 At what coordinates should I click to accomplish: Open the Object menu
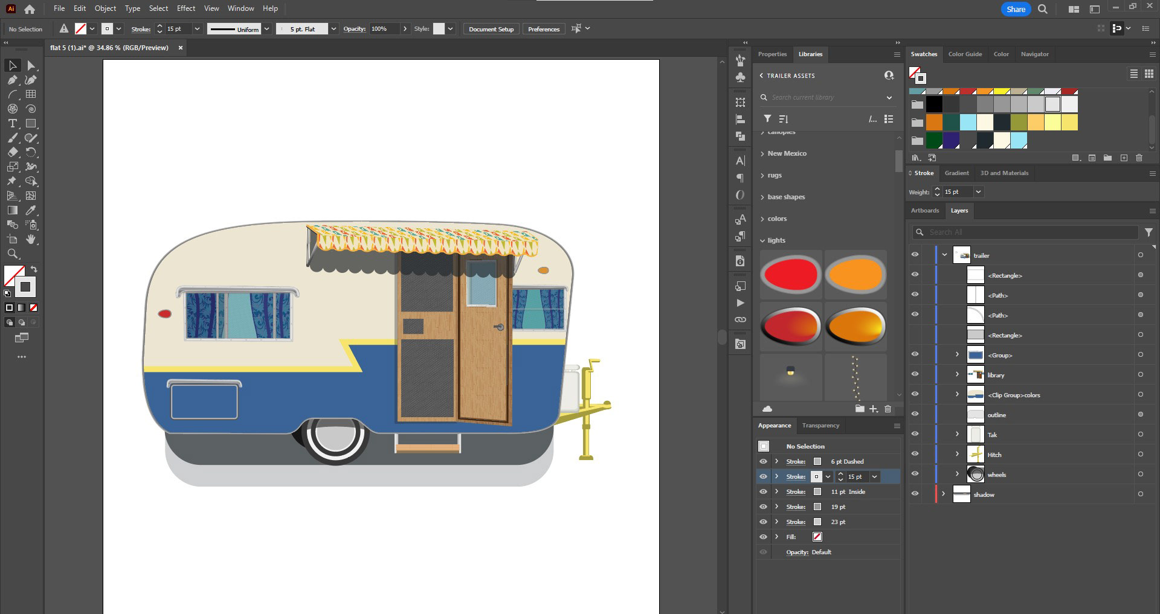coord(105,8)
